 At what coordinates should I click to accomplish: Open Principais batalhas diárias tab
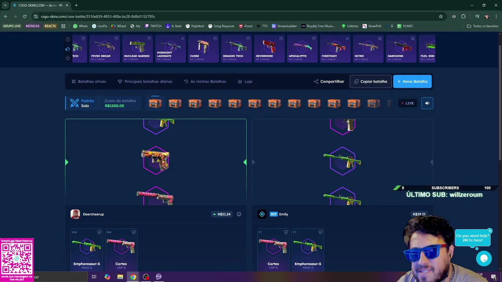[x=145, y=81]
